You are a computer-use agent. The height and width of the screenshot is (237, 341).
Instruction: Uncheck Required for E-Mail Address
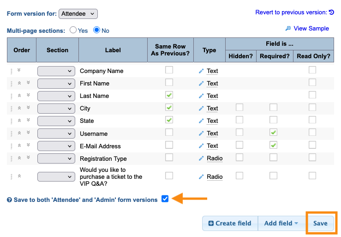[x=274, y=145]
